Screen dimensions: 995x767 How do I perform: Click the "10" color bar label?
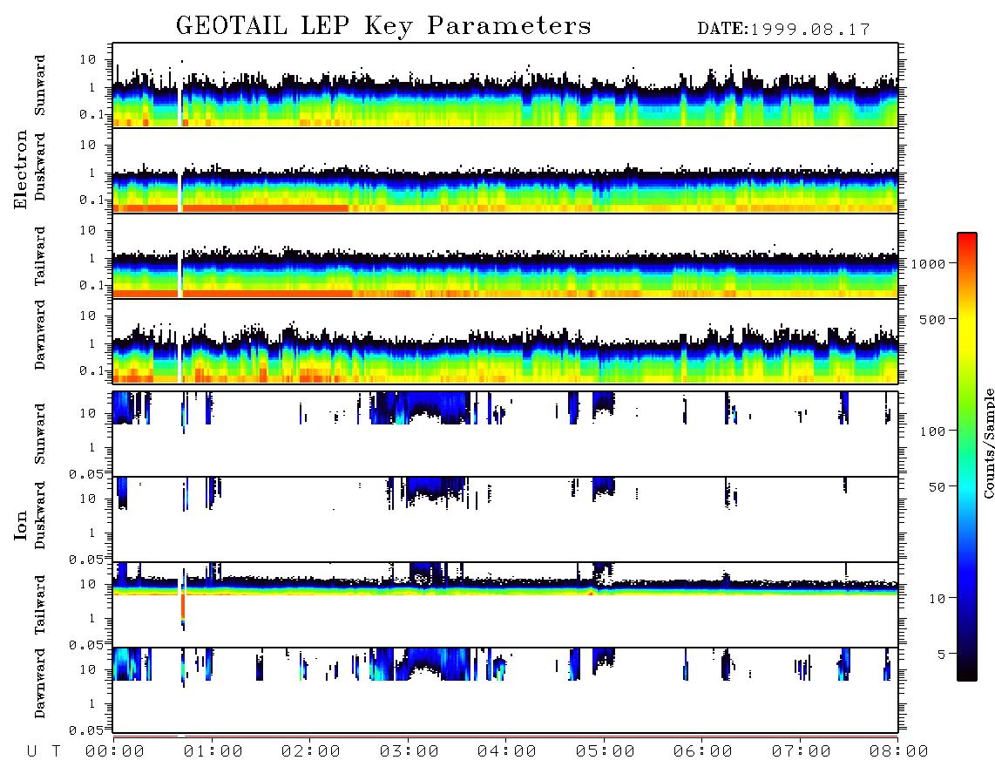coord(937,598)
